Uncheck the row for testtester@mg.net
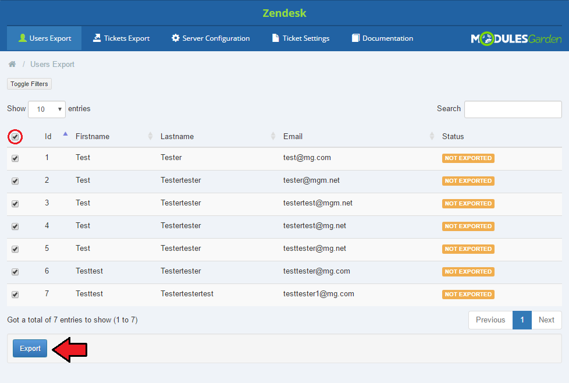Screen dimensions: 569x383 pyautogui.click(x=15, y=249)
